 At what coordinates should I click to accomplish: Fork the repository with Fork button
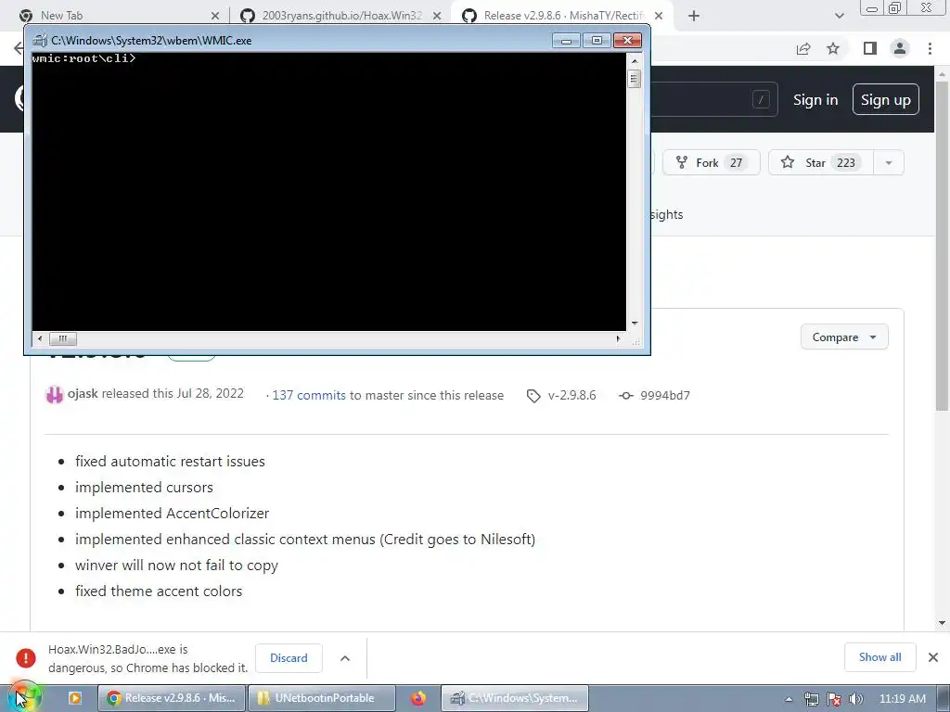coord(712,162)
